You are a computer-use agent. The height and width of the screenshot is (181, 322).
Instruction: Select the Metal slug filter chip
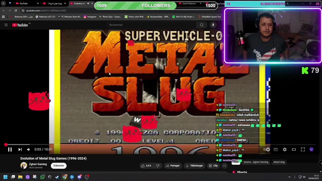coord(279,162)
